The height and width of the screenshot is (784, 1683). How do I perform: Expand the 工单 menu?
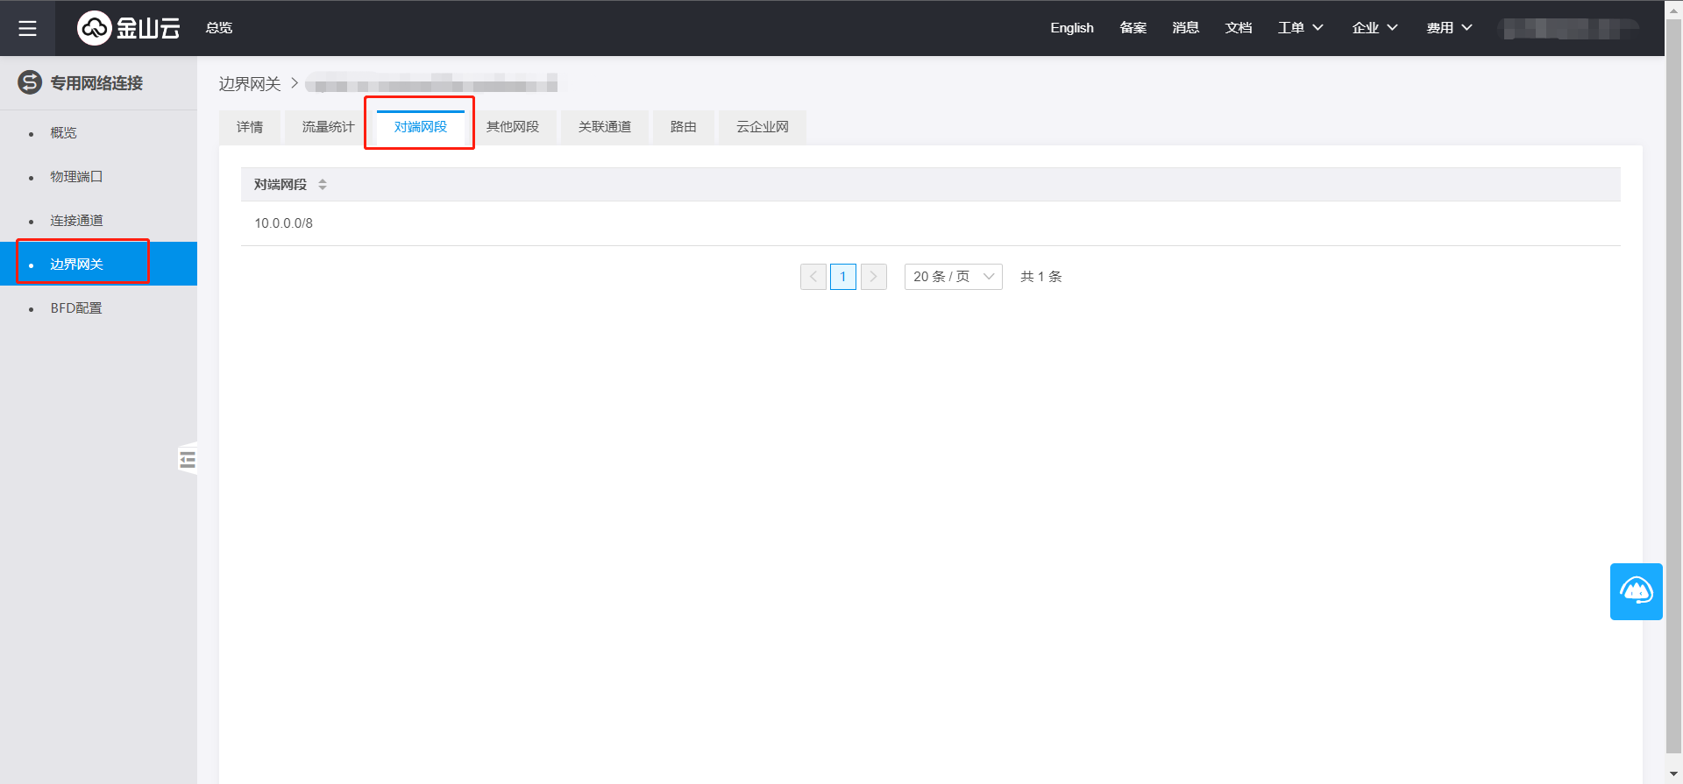point(1301,28)
